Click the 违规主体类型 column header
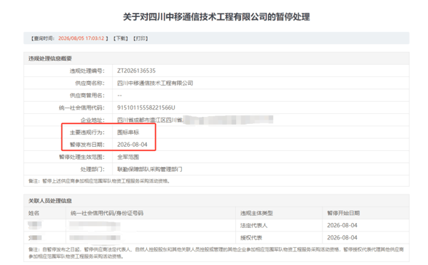This screenshot has height=265, width=428. [256, 213]
